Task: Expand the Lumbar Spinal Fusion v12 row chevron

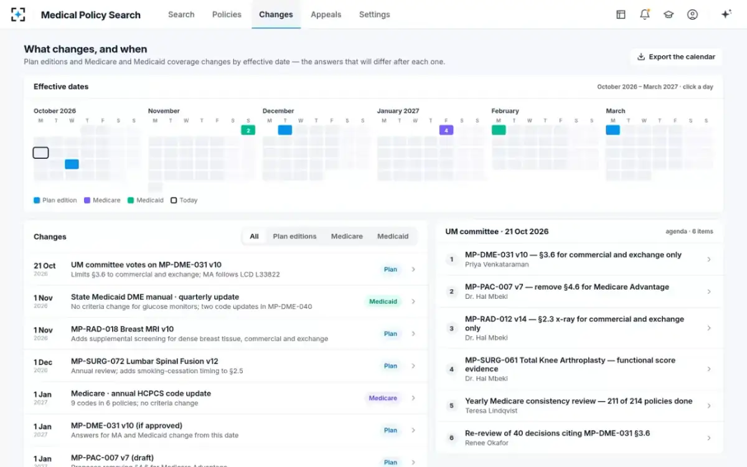Action: (x=413, y=366)
